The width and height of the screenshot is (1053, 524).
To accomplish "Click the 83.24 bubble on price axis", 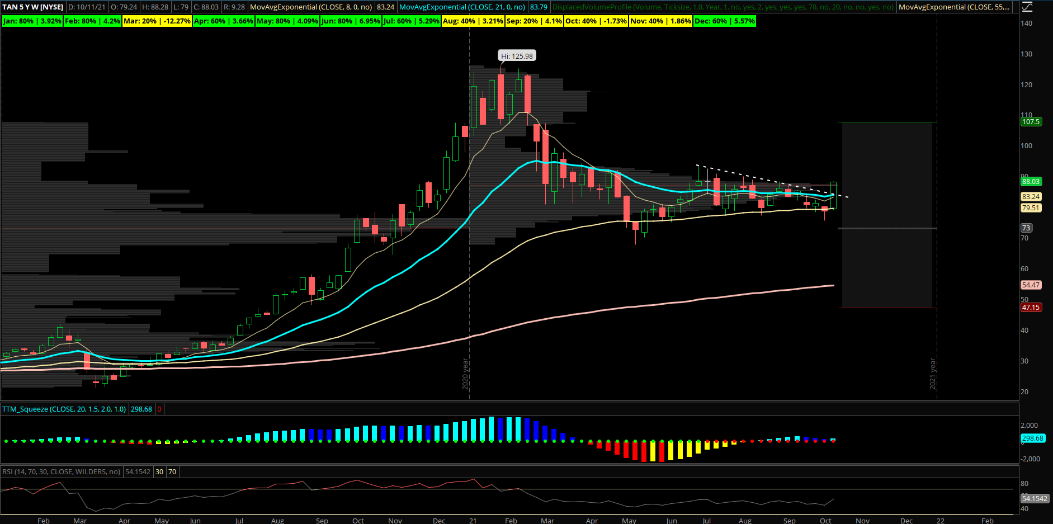I will (x=1031, y=197).
